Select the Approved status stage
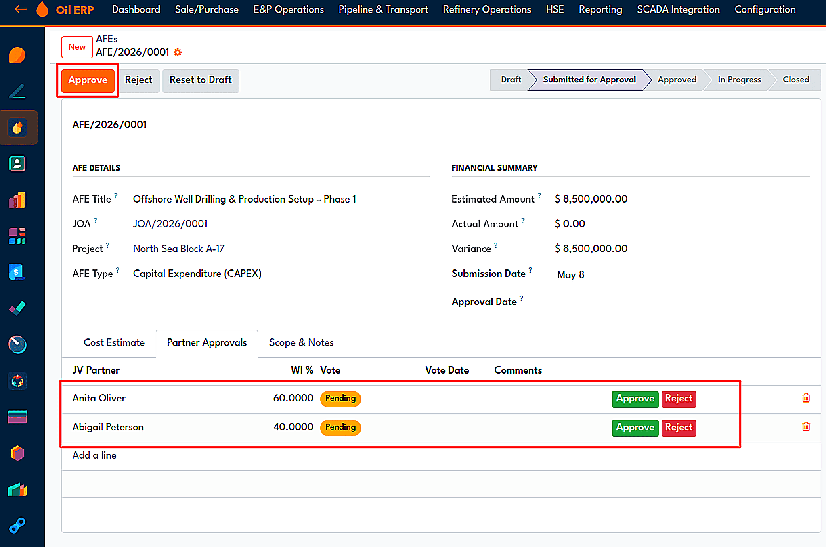Viewport: 826px width, 547px height. (x=677, y=80)
